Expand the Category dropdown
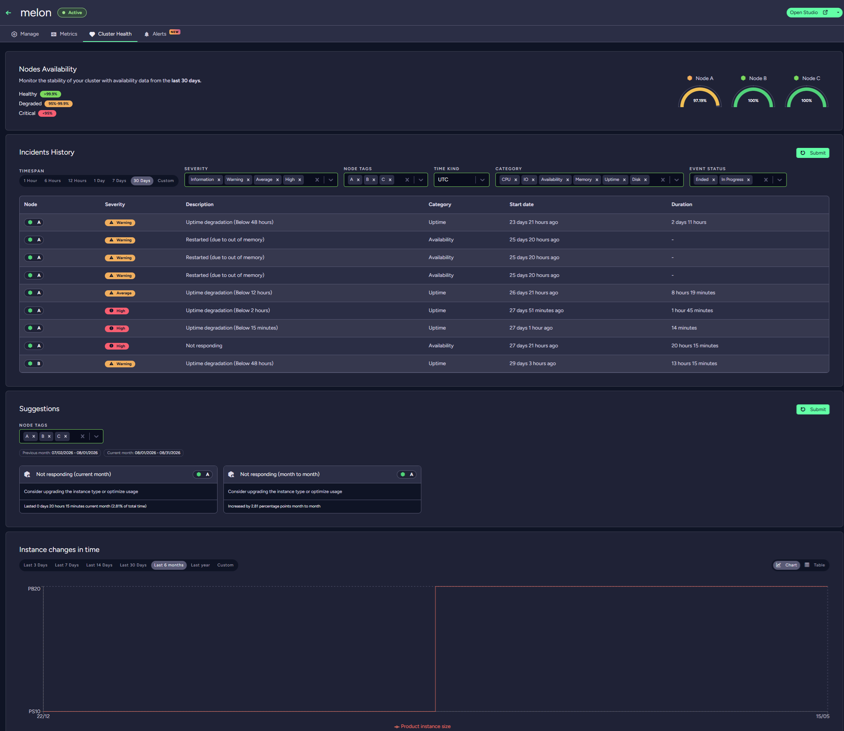Image resolution: width=844 pixels, height=731 pixels. 677,180
